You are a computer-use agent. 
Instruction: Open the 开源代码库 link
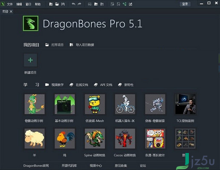click(69, 165)
